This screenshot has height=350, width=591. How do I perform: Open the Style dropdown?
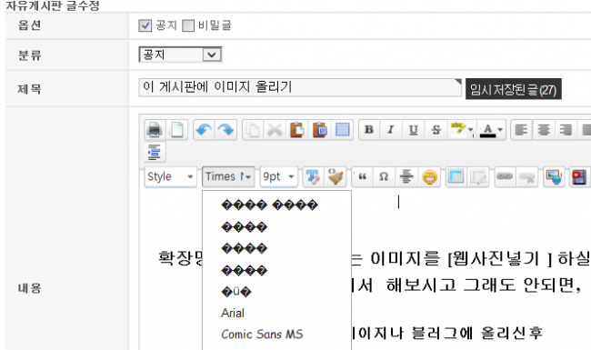(x=170, y=176)
